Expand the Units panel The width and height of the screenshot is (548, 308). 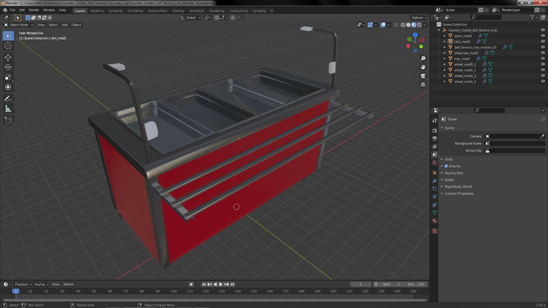(x=448, y=159)
